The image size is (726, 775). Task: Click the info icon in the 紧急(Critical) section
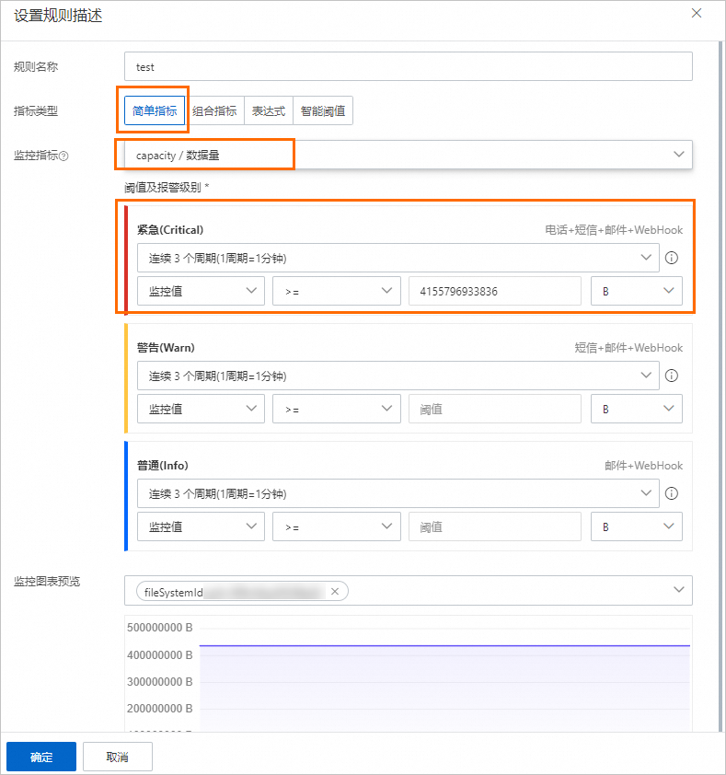[x=671, y=258]
